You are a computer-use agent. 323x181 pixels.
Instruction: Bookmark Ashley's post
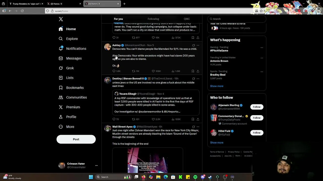(x=193, y=71)
